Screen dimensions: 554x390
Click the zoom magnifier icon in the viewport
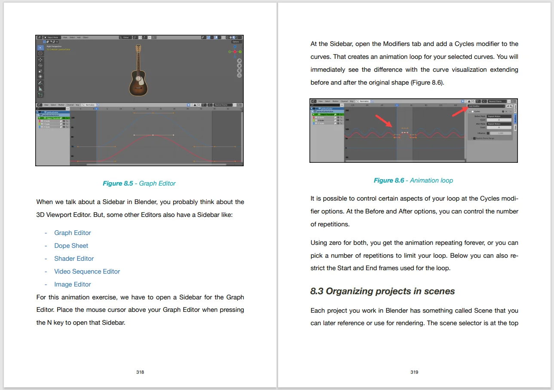point(239,61)
